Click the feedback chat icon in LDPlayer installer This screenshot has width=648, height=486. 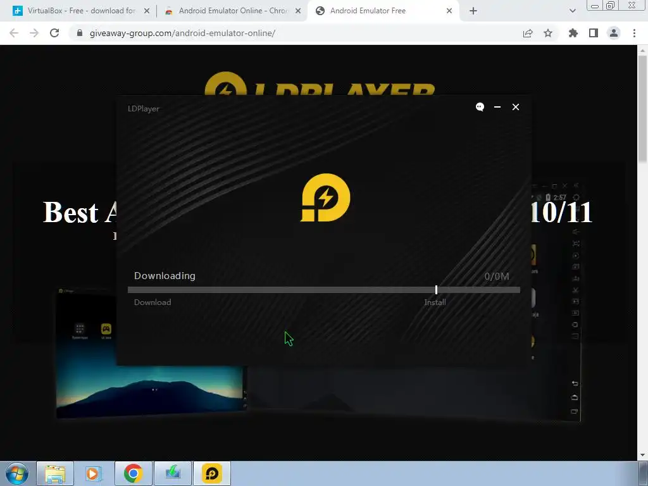480,107
